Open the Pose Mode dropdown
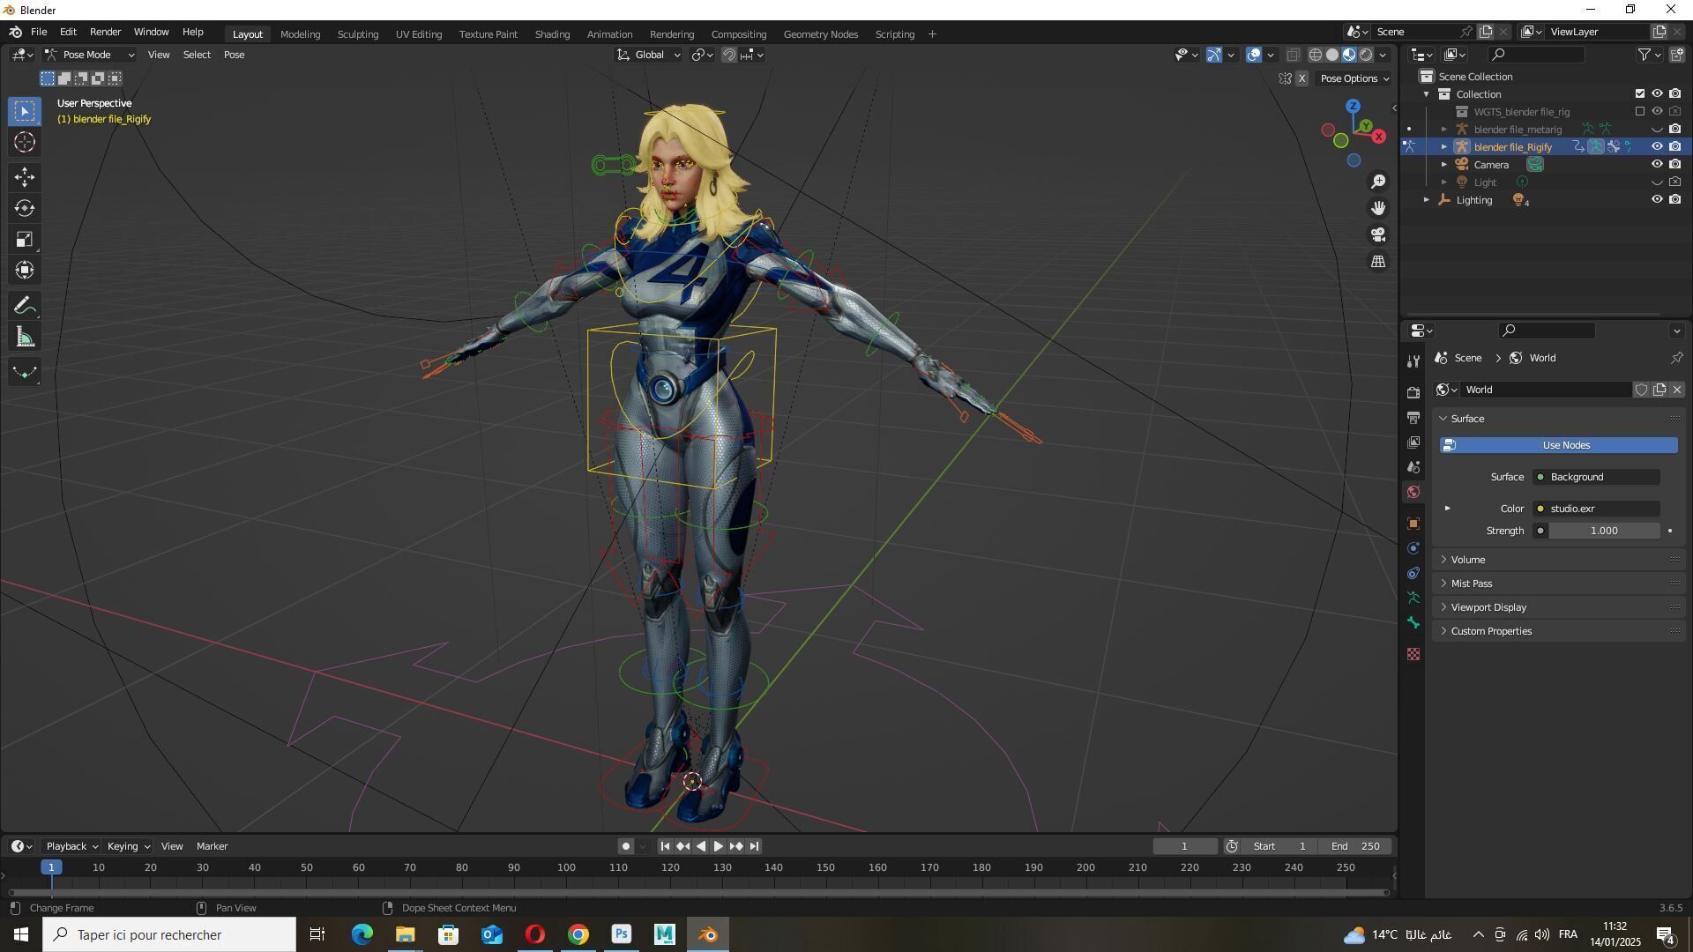 89,55
